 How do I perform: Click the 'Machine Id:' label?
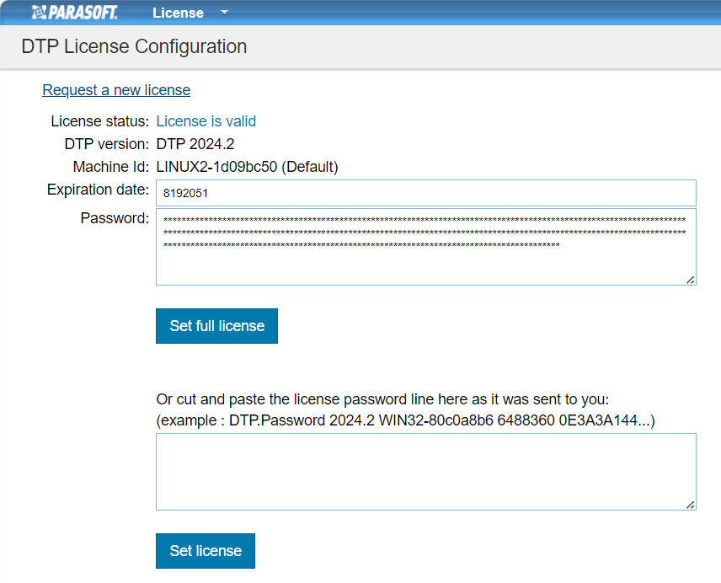[111, 167]
